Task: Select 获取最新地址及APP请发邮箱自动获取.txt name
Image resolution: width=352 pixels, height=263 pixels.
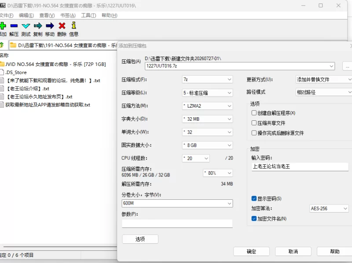Action: [48, 104]
